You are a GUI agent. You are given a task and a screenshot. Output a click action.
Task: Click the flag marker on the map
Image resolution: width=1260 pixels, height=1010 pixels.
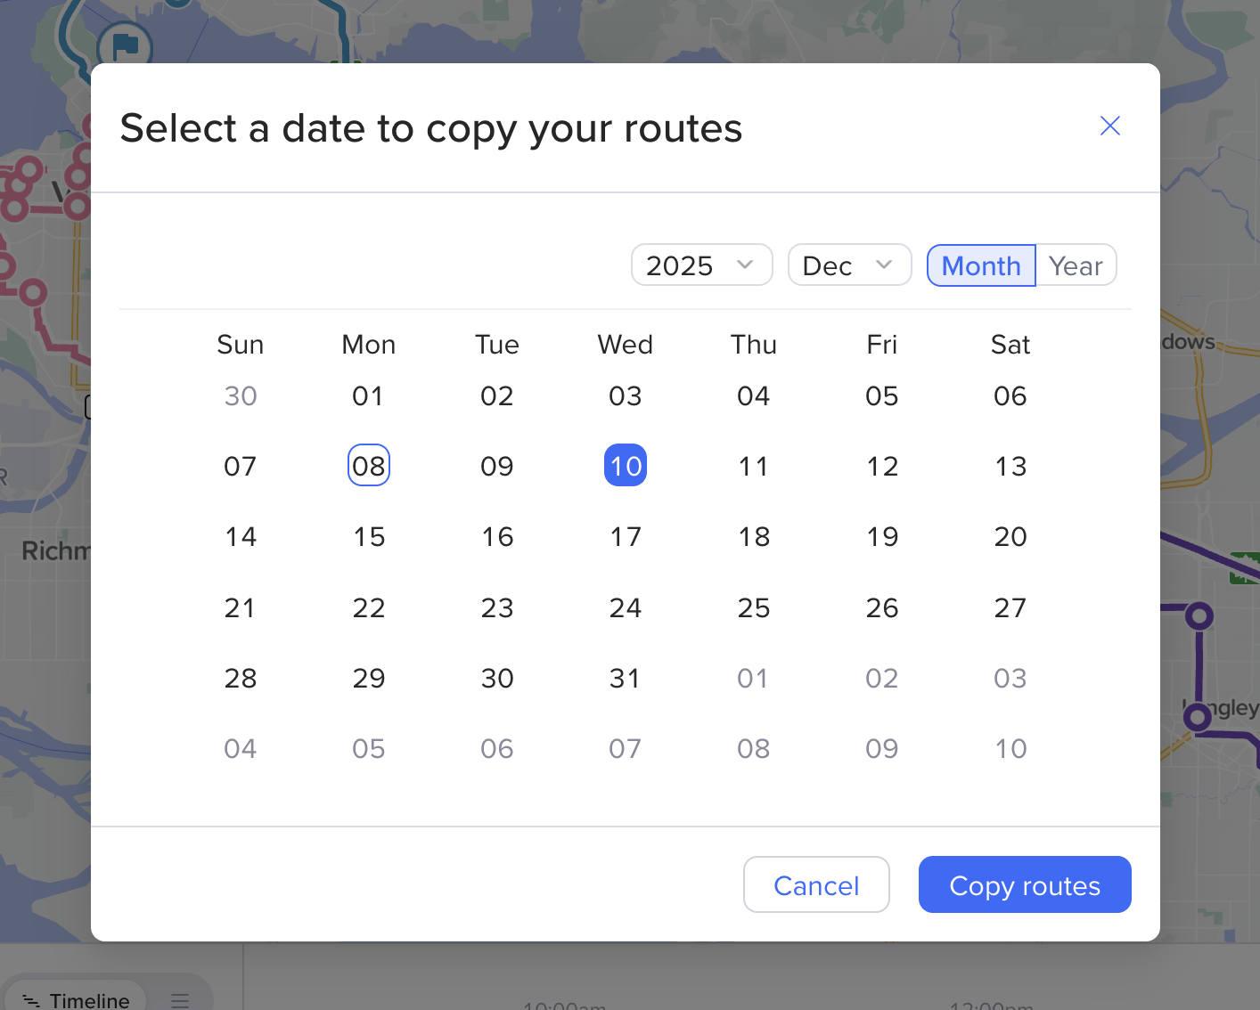point(125,45)
